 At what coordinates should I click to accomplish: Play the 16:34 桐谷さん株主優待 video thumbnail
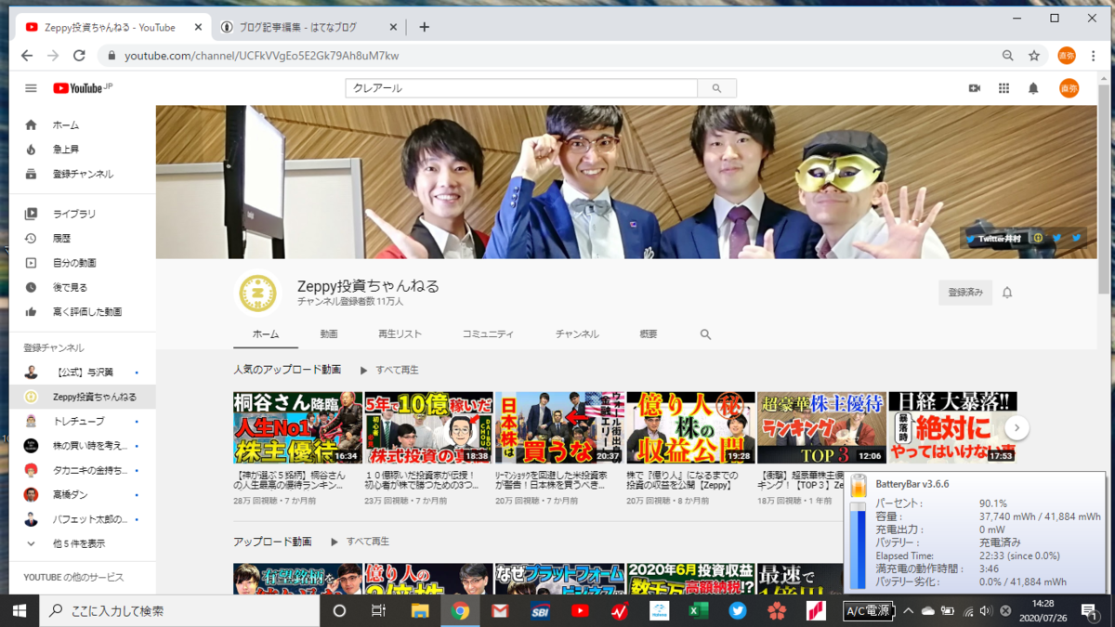[297, 427]
